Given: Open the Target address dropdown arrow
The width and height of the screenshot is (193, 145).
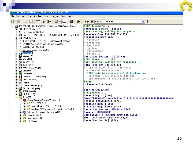Looking at the screenshot, I should point(143,21).
